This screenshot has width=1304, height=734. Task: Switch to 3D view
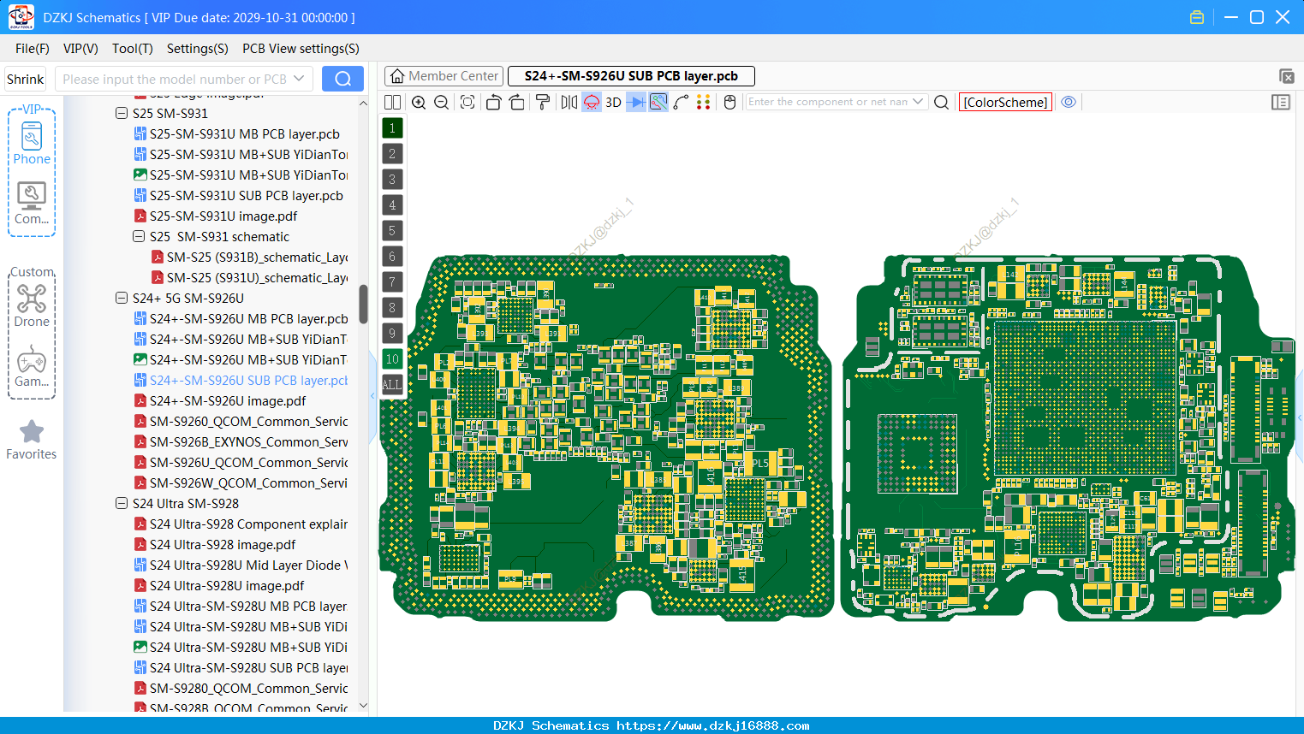point(613,102)
